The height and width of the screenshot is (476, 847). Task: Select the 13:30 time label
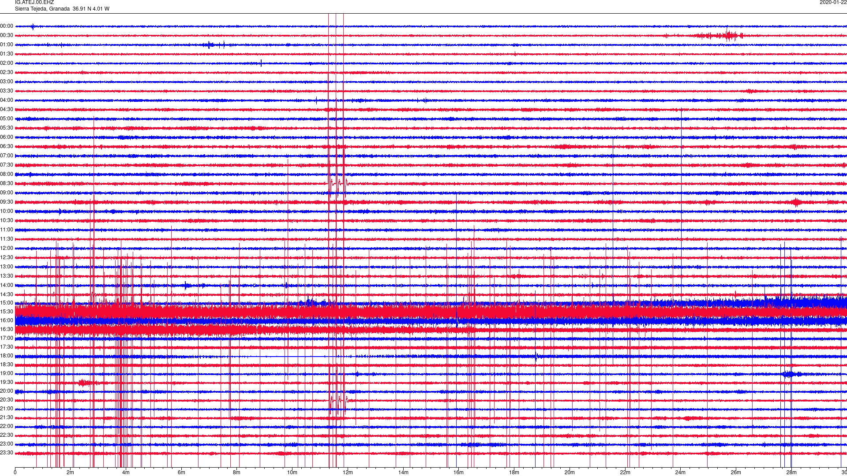pos(7,276)
